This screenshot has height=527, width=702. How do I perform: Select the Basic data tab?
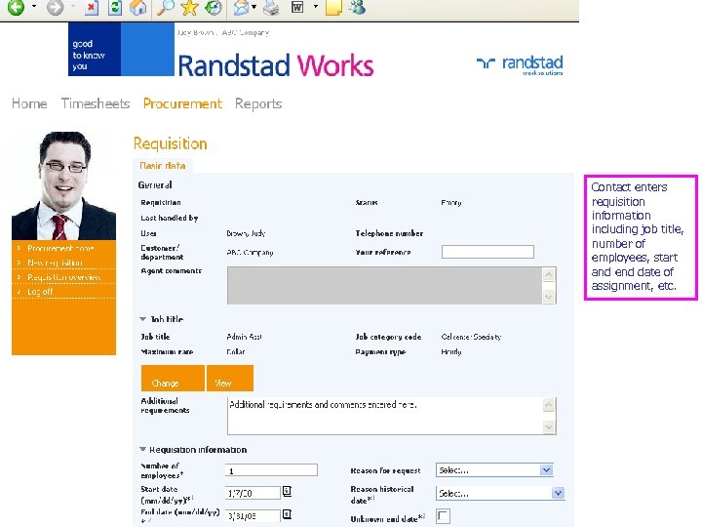click(x=163, y=166)
